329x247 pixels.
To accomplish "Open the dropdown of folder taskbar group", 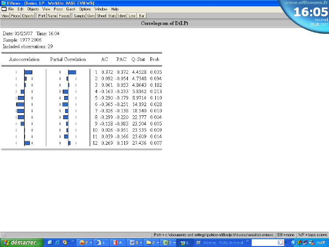I will point(158,243).
